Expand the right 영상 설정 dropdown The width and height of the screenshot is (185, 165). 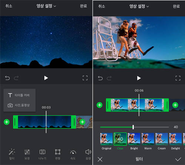[x=139, y=6]
